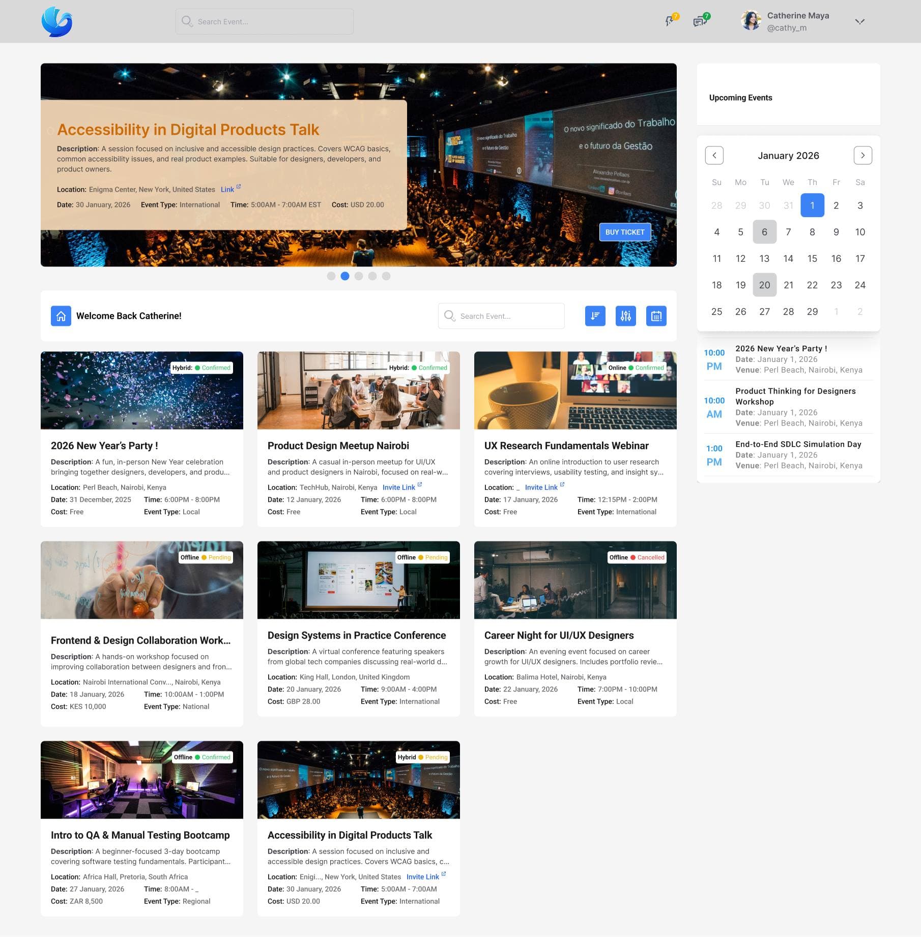This screenshot has height=937, width=921.
Task: Select January 1 in the calendar
Action: 813,205
